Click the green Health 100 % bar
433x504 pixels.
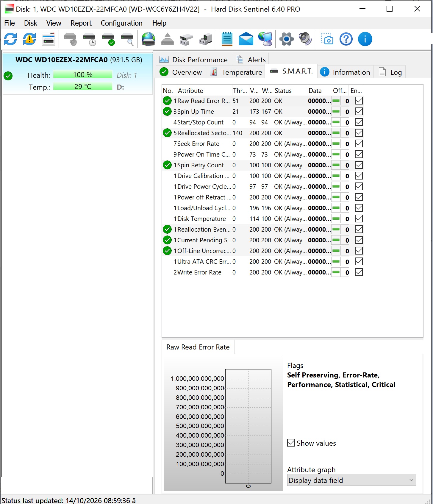point(83,75)
